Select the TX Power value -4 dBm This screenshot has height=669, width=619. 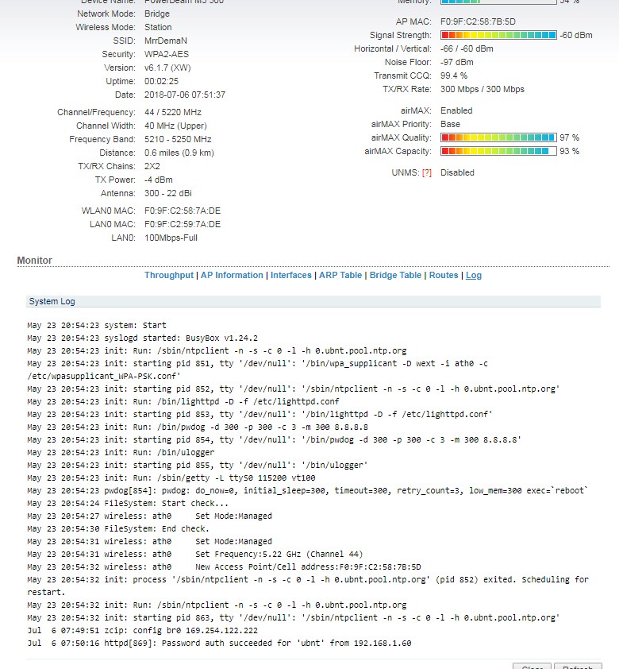(x=159, y=180)
